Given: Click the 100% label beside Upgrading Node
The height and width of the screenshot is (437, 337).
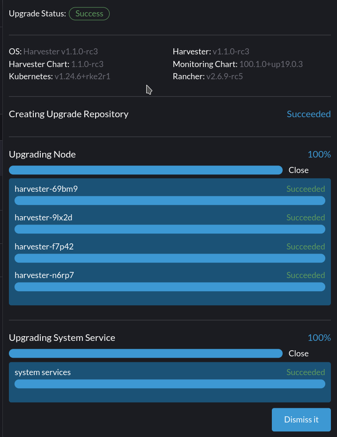Looking at the screenshot, I should (x=320, y=154).
